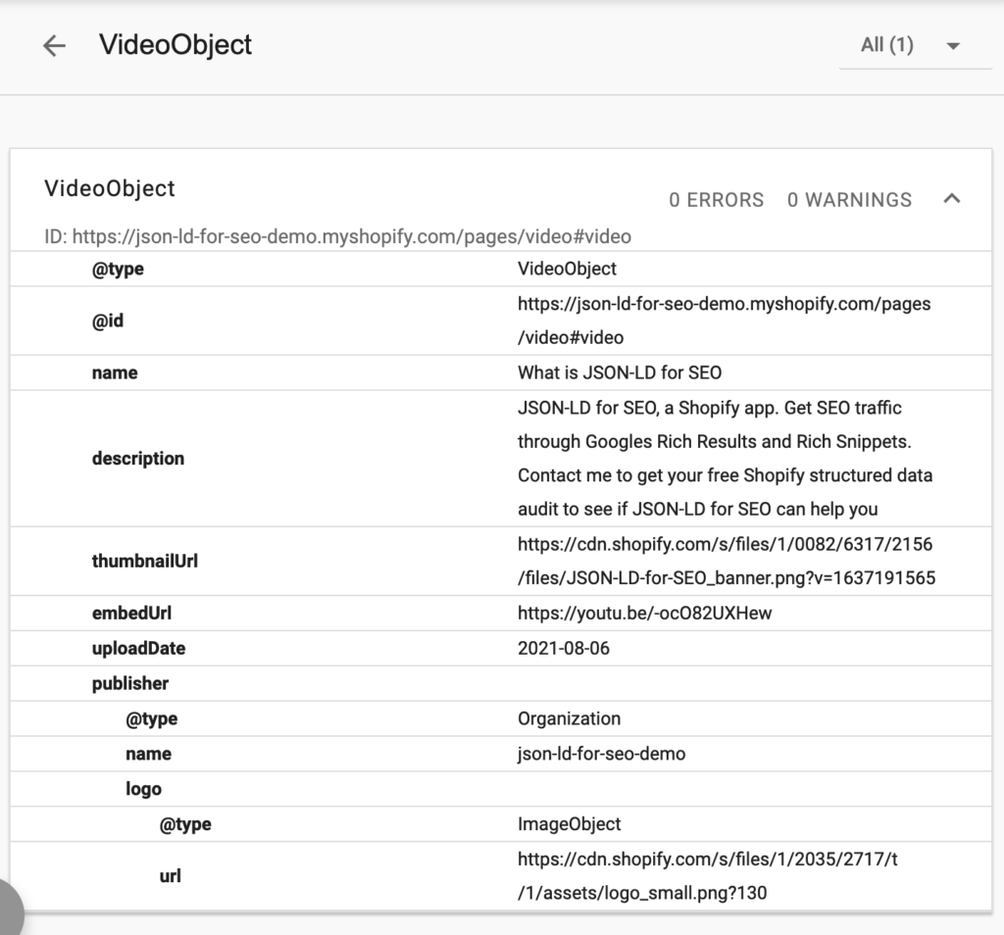Screen dimensions: 1004x935
Task: Collapse the VideoObject card with the chevron
Action: (x=952, y=198)
